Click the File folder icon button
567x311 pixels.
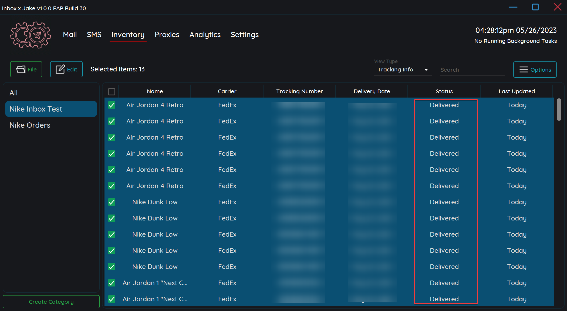(26, 70)
